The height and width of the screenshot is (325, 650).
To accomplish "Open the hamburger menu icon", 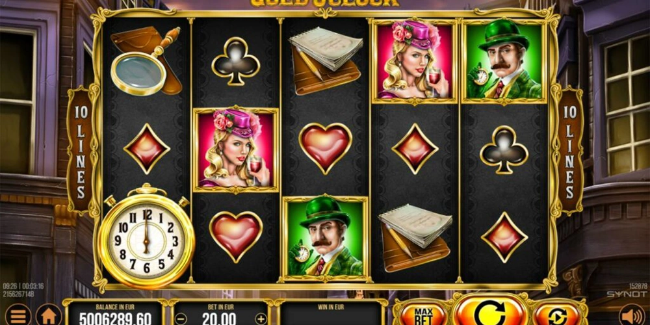I will [x=18, y=316].
